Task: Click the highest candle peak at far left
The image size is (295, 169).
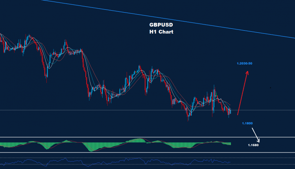Action: click(x=28, y=37)
